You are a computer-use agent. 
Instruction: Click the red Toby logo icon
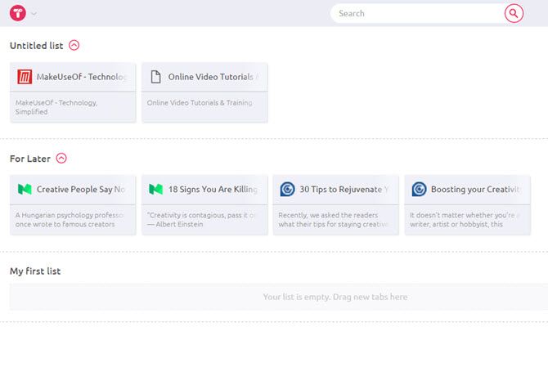[18, 13]
